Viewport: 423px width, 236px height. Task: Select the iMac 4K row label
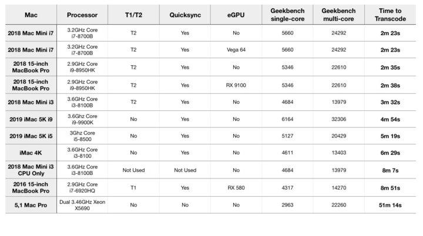(31, 153)
